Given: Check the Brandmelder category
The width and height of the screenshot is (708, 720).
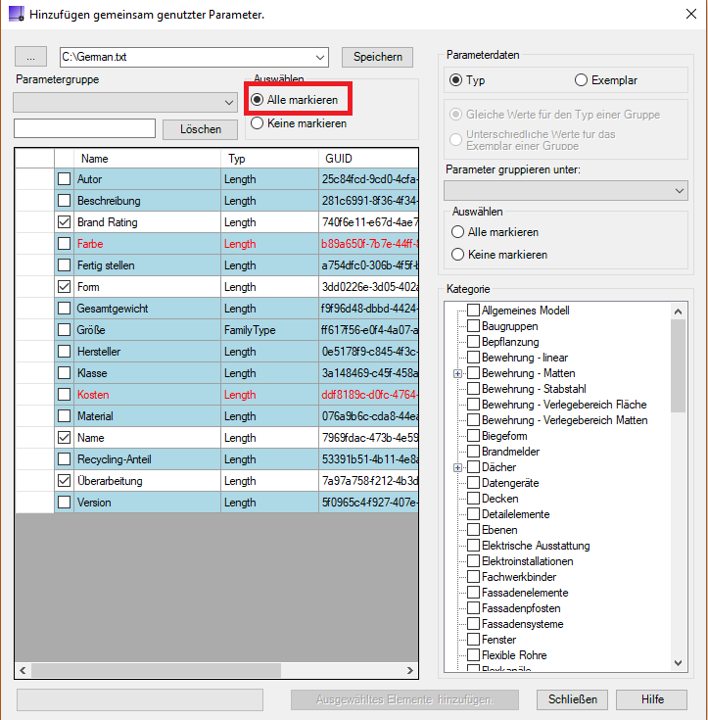Looking at the screenshot, I should pyautogui.click(x=473, y=452).
